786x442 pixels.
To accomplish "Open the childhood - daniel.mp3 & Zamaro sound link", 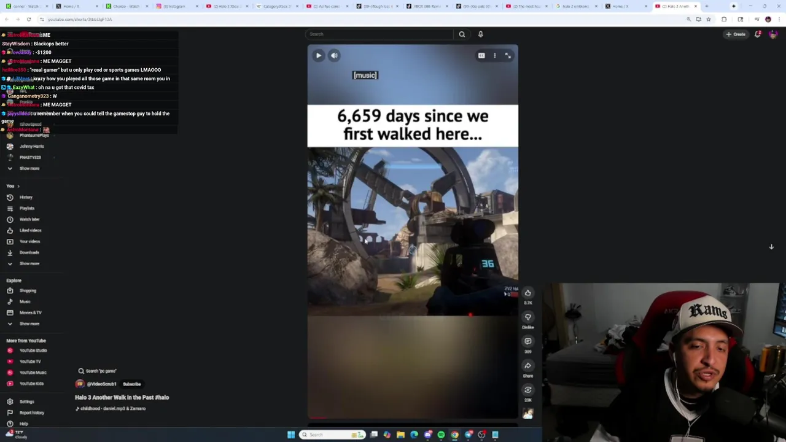I will [111, 408].
